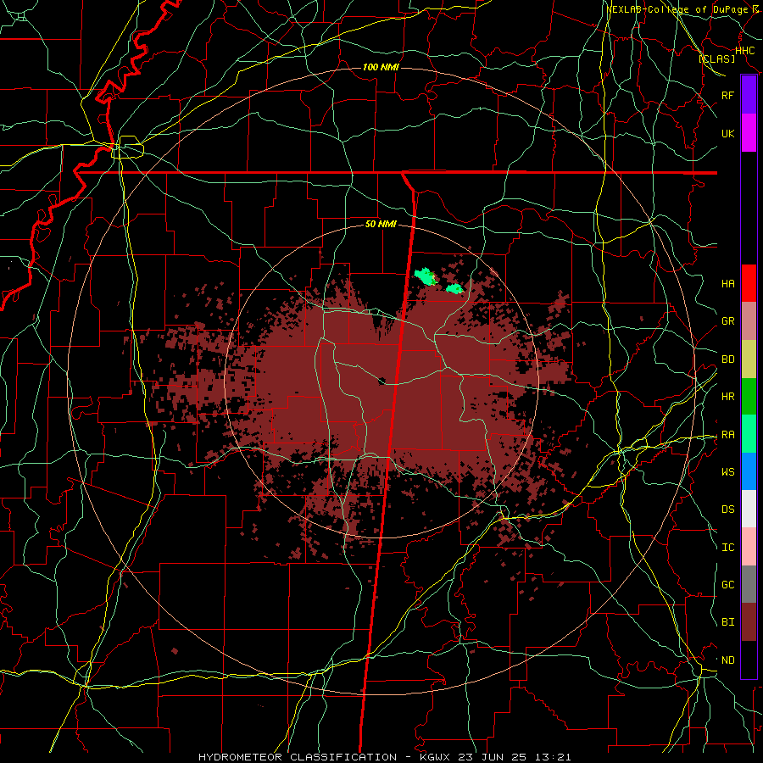Click the WS legend label
This screenshot has width=763, height=763.
728,471
